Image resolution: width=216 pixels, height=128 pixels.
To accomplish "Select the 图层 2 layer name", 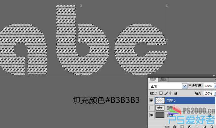I will click(171, 101).
